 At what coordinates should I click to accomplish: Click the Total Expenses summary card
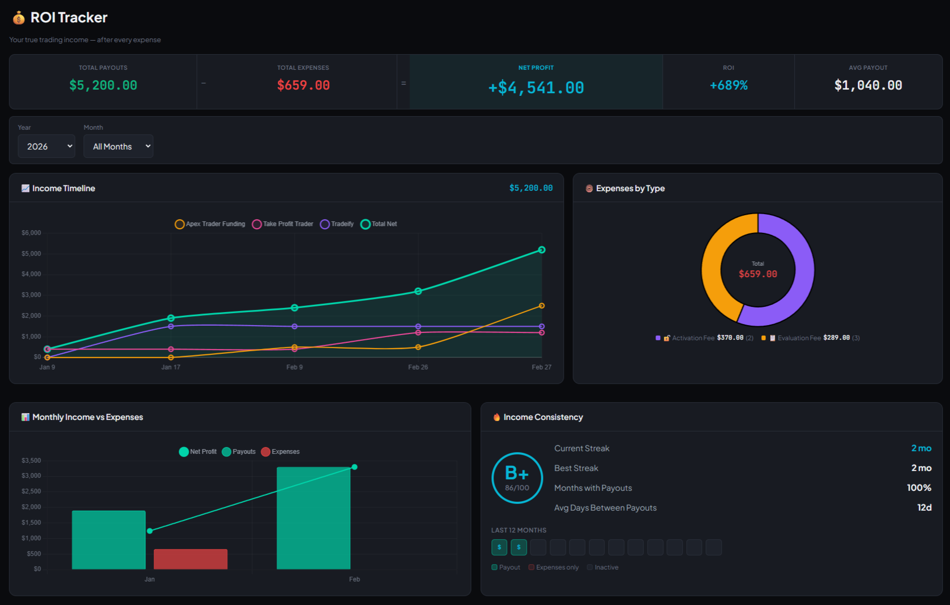[303, 82]
